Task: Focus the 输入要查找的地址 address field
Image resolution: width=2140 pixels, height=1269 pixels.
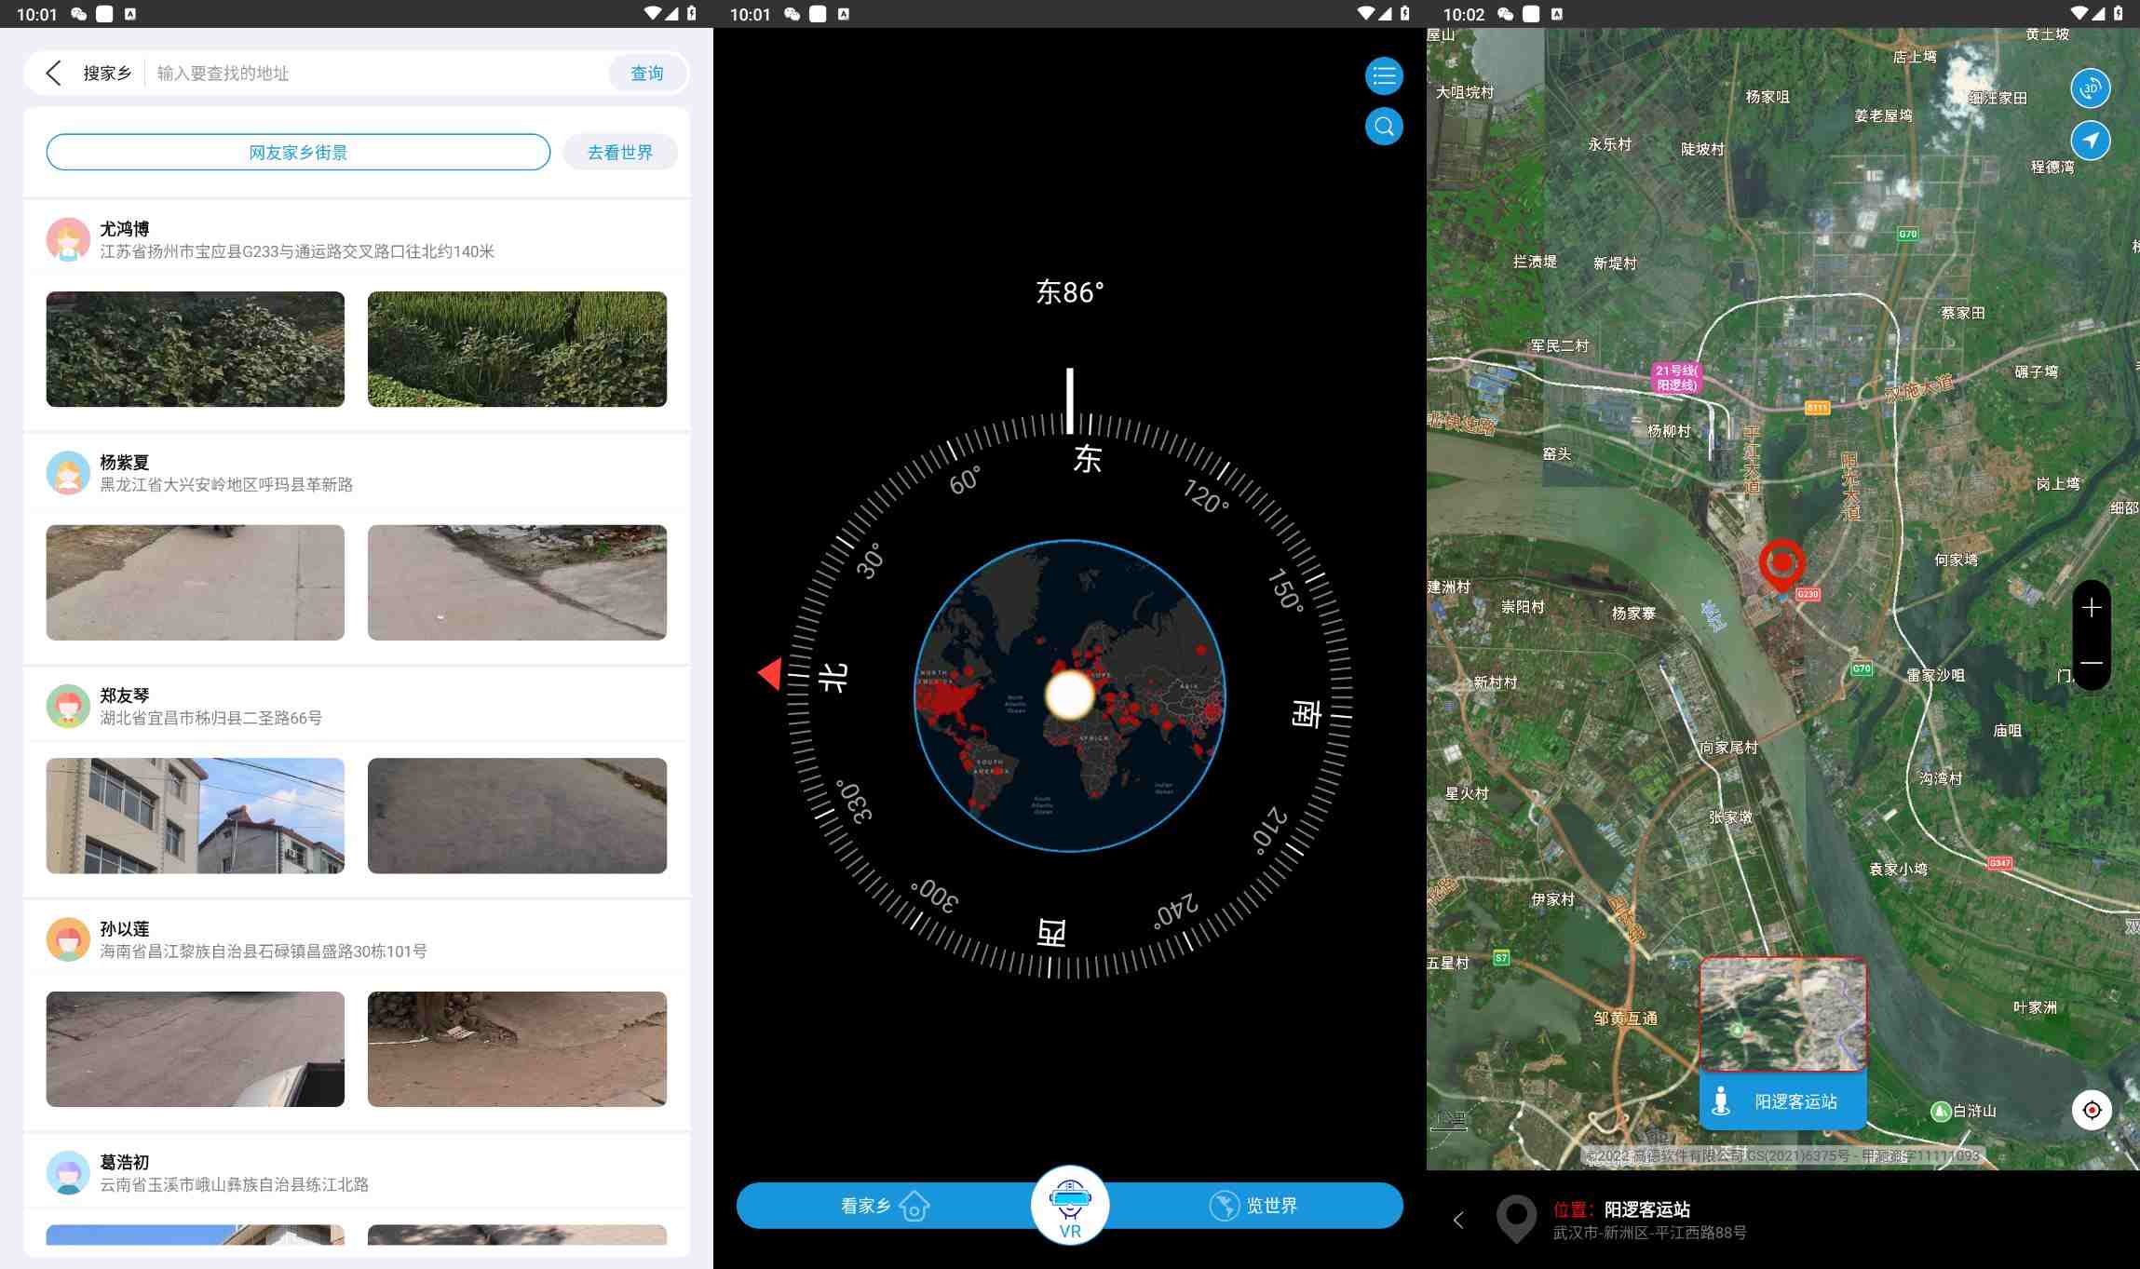Action: pos(372,74)
